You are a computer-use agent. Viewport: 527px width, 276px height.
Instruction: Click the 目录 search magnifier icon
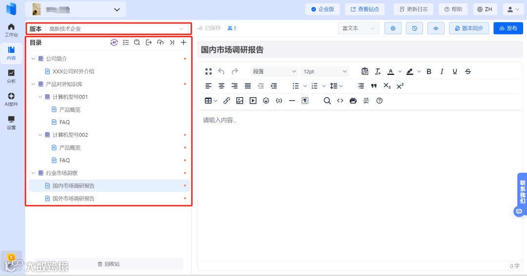(x=137, y=42)
